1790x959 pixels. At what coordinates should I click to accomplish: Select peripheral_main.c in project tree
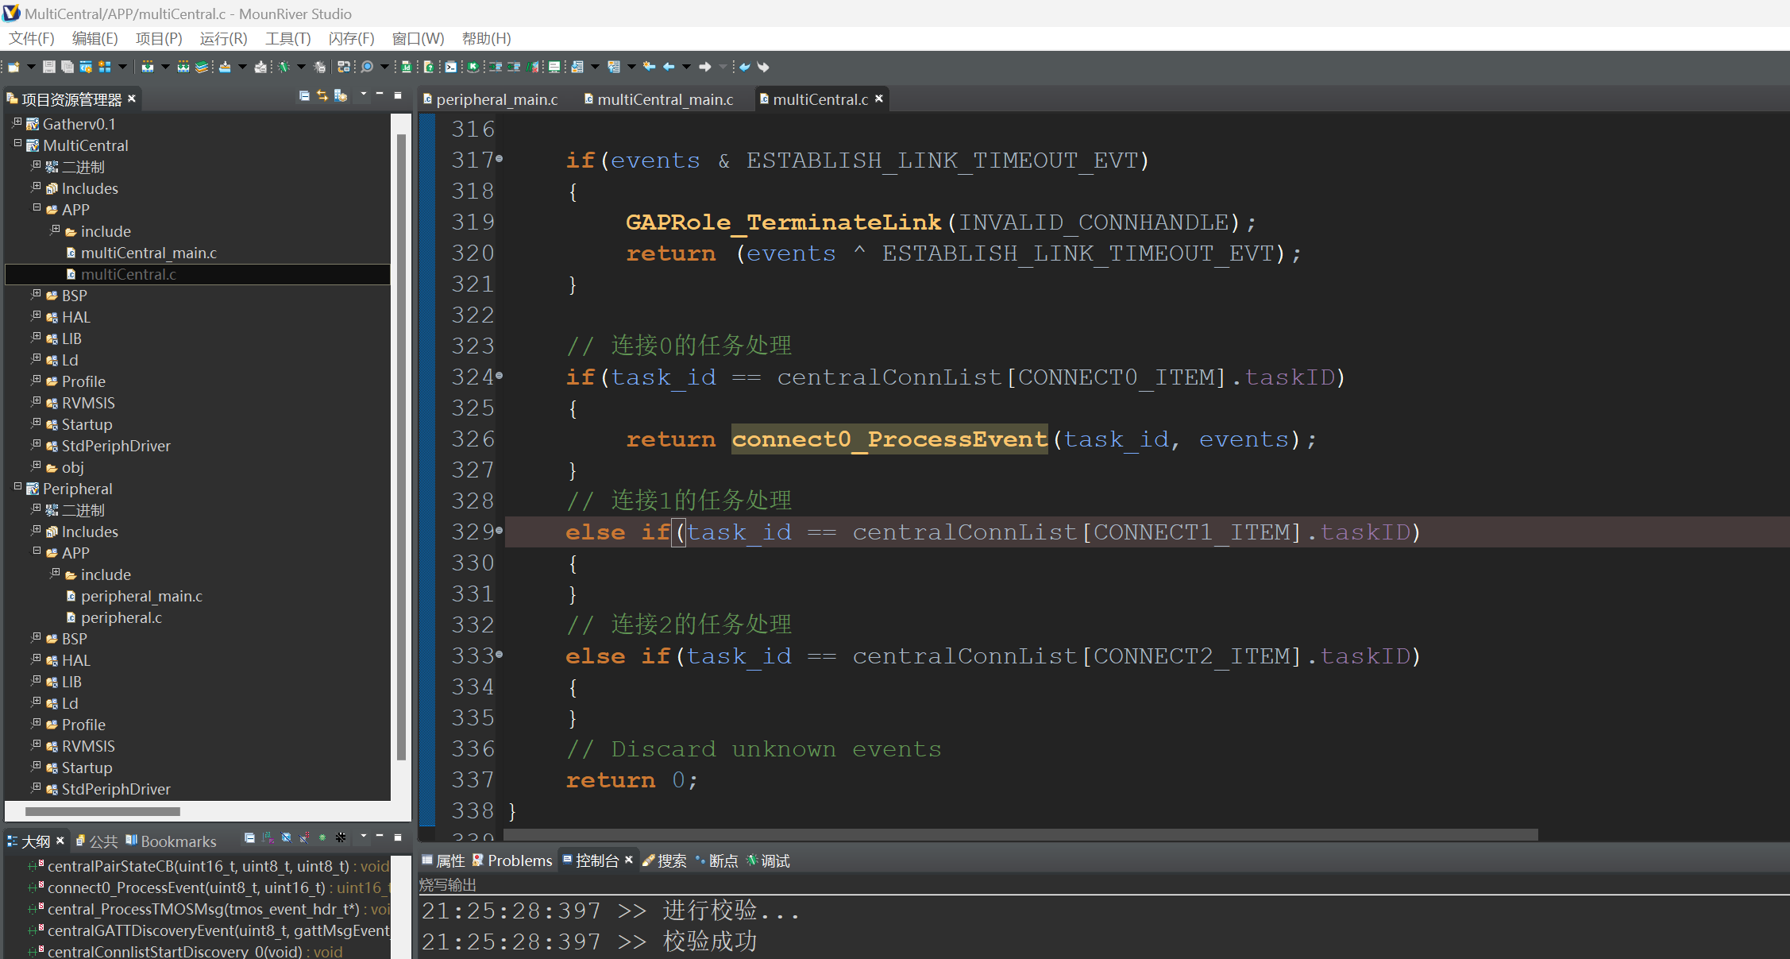pos(141,596)
